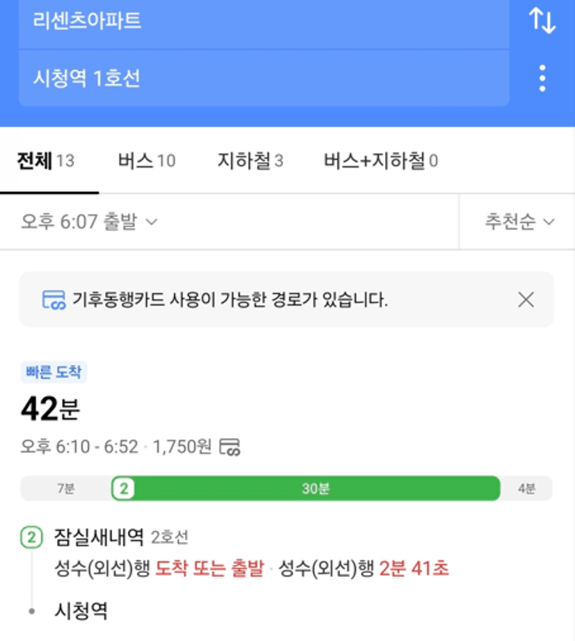Dismiss the 기후동행카드 notice with X
Image resolution: width=575 pixels, height=641 pixels.
526,300
